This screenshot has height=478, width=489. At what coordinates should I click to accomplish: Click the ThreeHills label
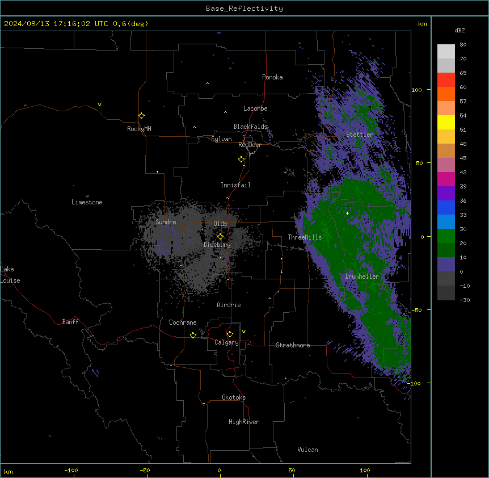[x=305, y=237]
